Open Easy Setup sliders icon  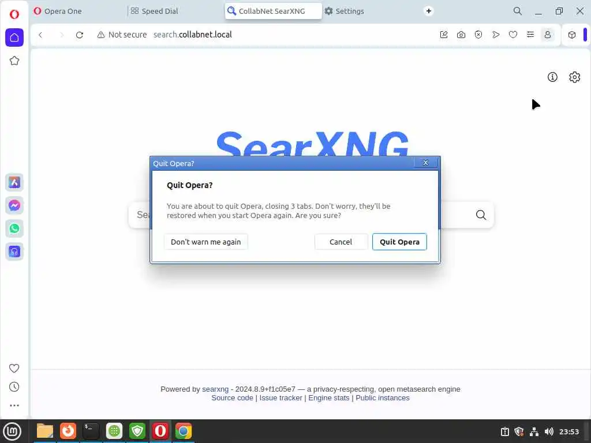coord(530,35)
